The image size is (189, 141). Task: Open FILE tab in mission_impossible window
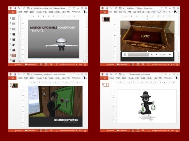tap(12, 12)
